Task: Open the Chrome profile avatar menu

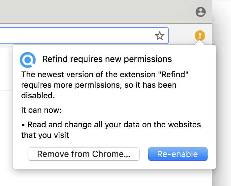Action: point(200,12)
